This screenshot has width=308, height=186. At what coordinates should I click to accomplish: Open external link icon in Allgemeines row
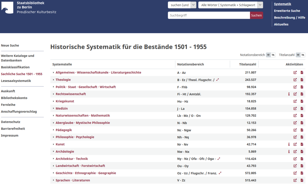[x=295, y=73]
